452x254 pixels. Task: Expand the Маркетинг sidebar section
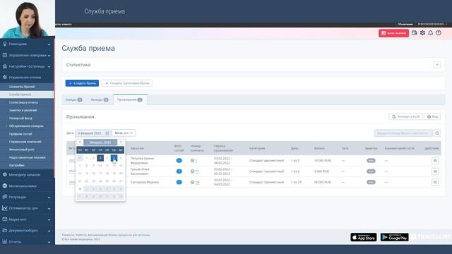tap(27, 219)
